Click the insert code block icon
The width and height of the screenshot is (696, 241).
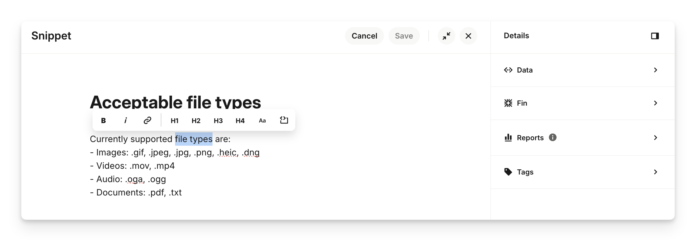284,120
